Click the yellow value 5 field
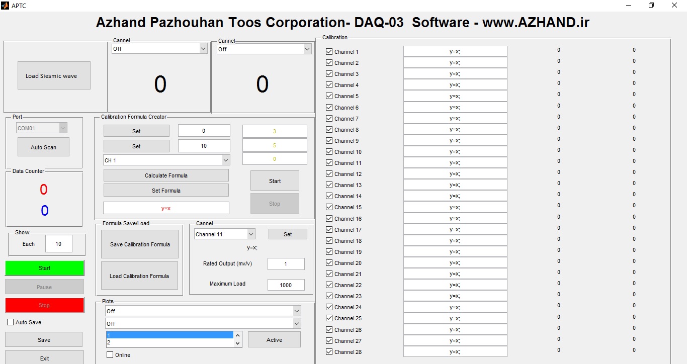687x364 pixels. pyautogui.click(x=275, y=145)
